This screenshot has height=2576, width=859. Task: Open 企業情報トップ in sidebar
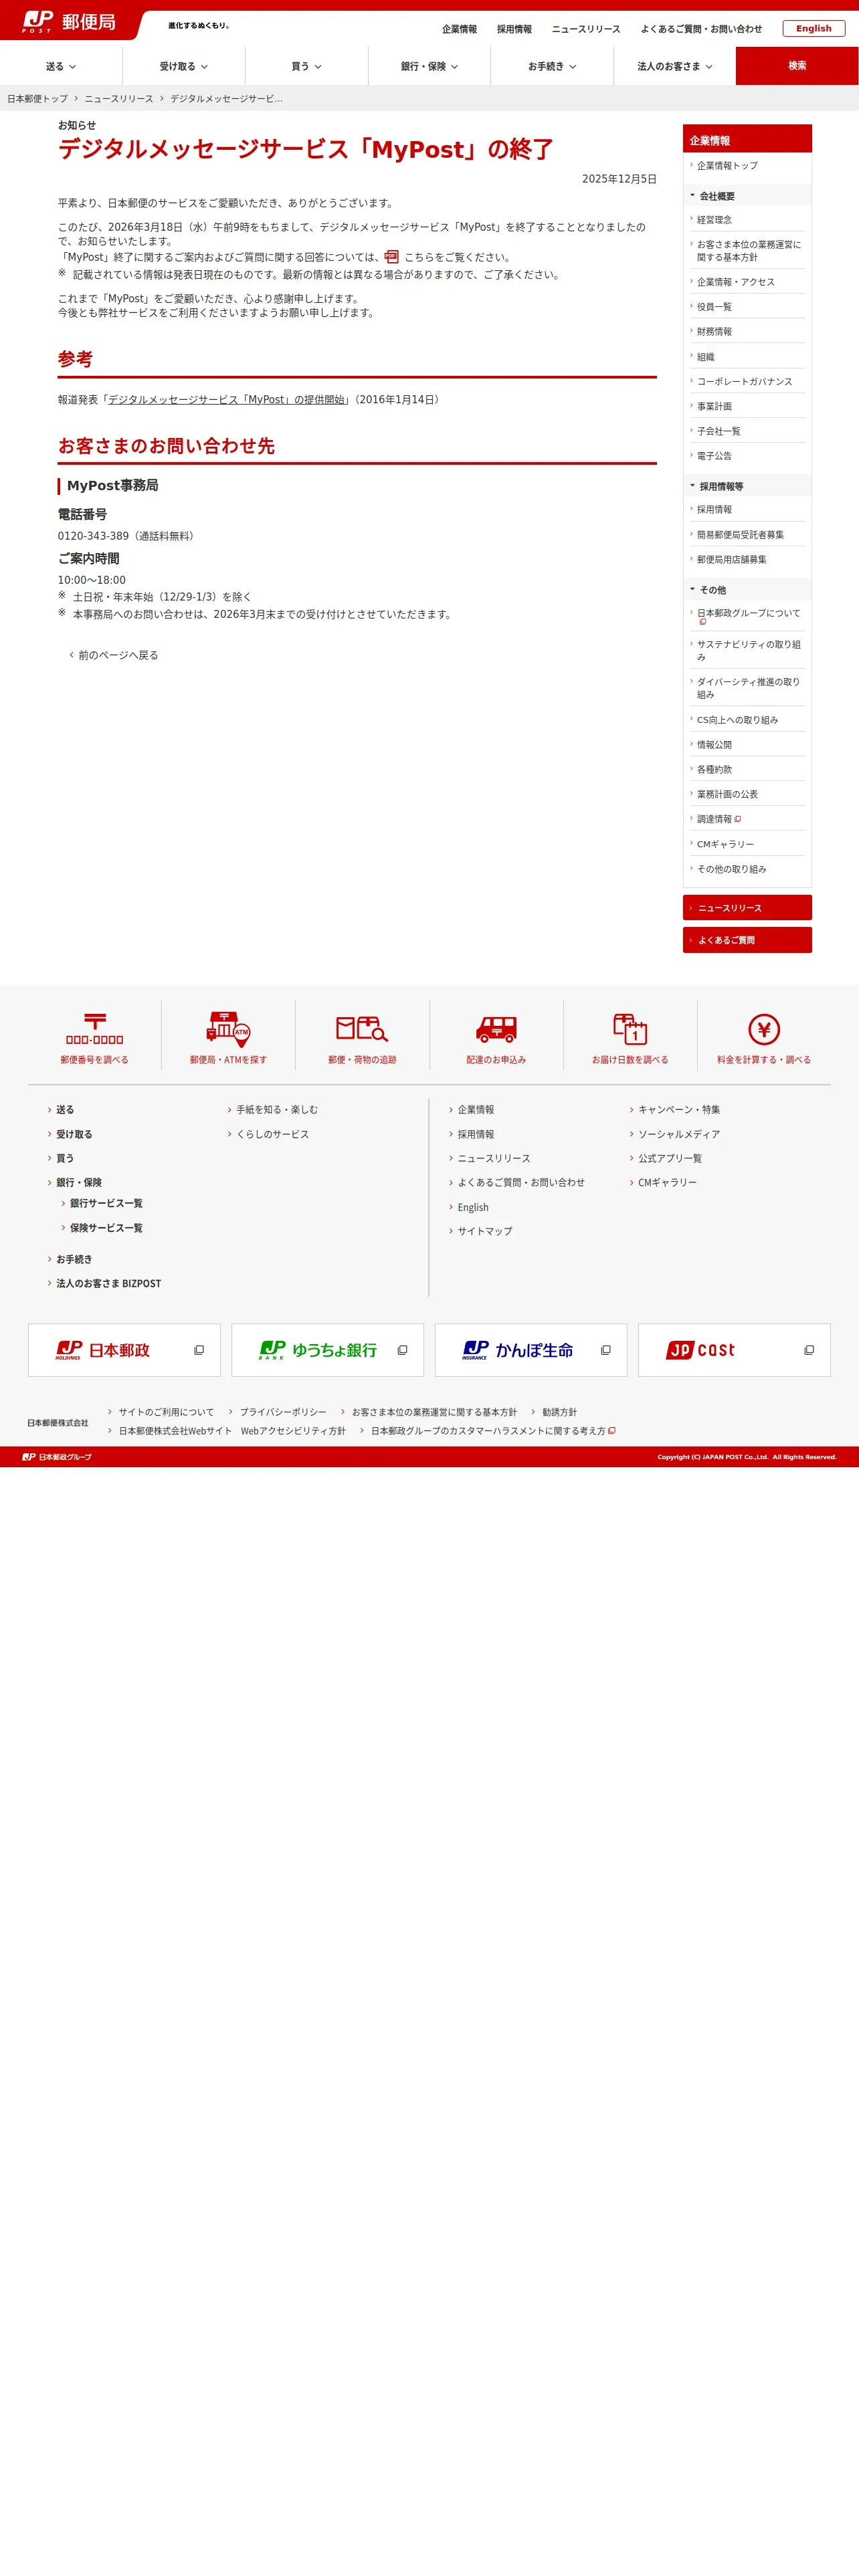[727, 166]
